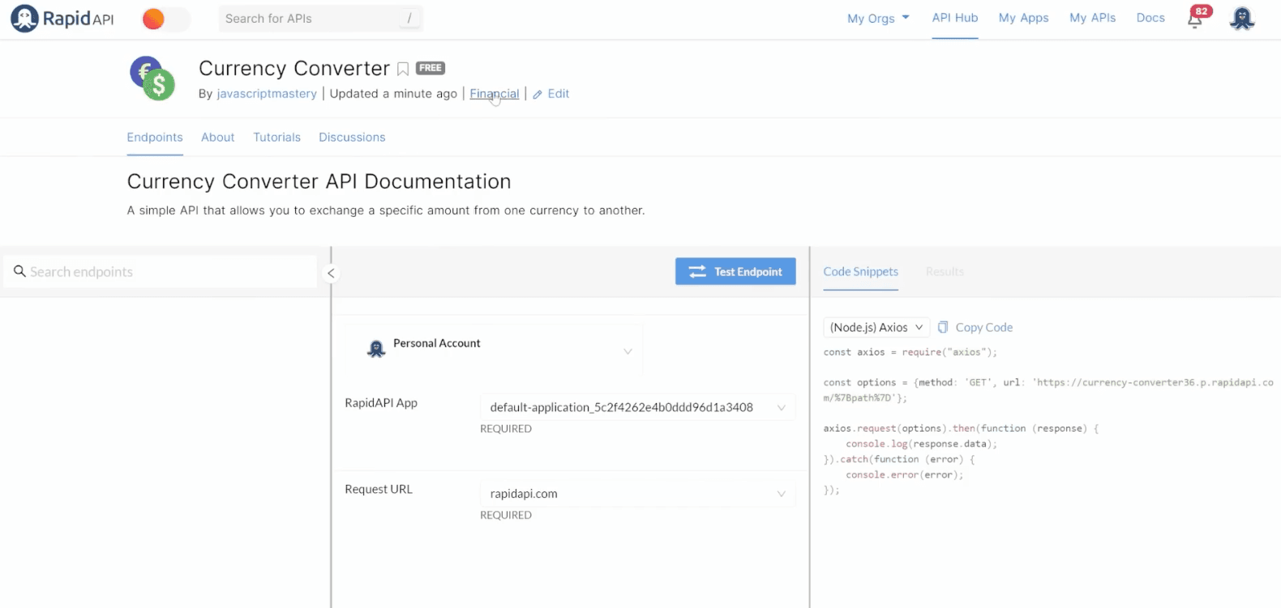Select the Code Snippets tab
1281x608 pixels.
pos(861,272)
